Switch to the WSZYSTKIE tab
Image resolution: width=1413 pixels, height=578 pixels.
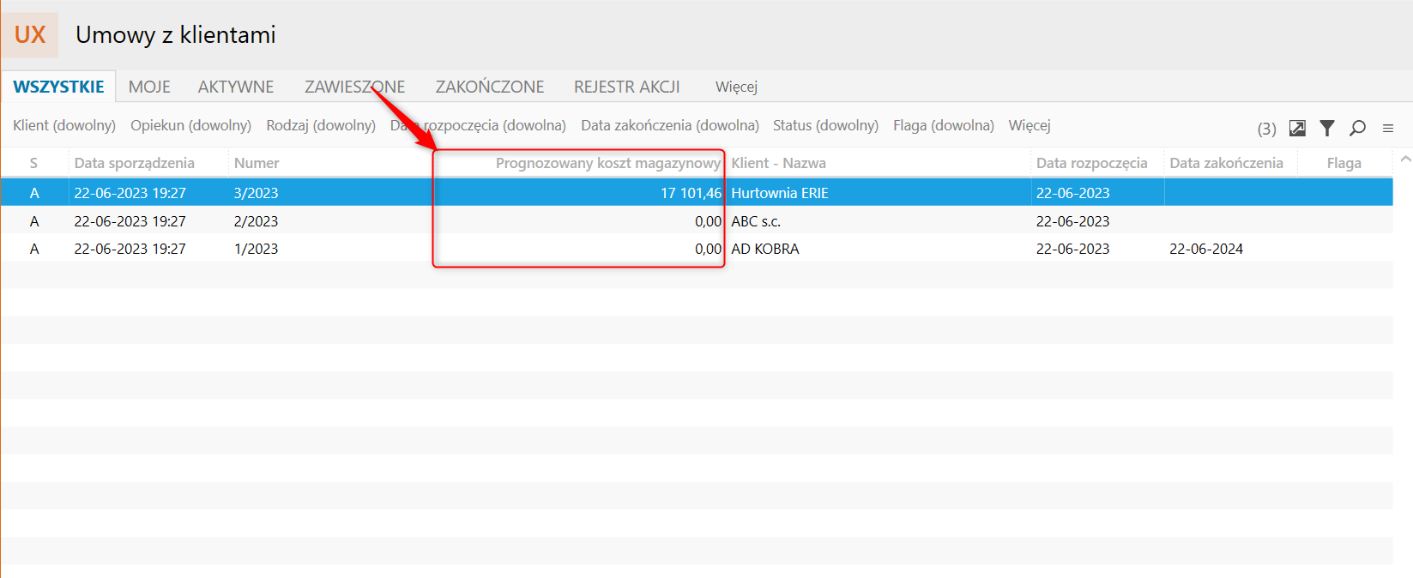[x=58, y=87]
